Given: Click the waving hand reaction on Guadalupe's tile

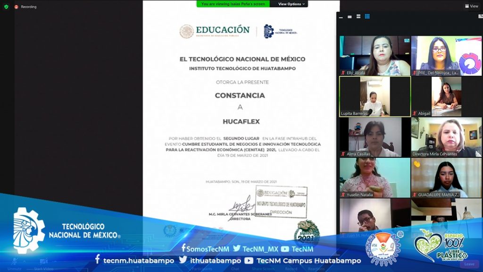Looking at the screenshot, I should [417, 164].
